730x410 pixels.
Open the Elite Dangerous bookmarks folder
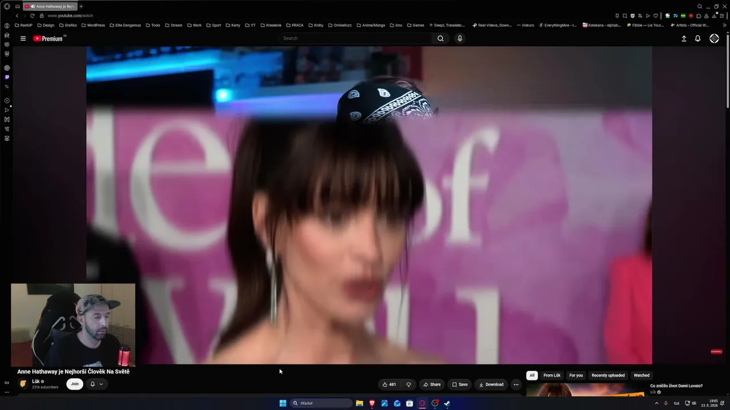(126, 25)
